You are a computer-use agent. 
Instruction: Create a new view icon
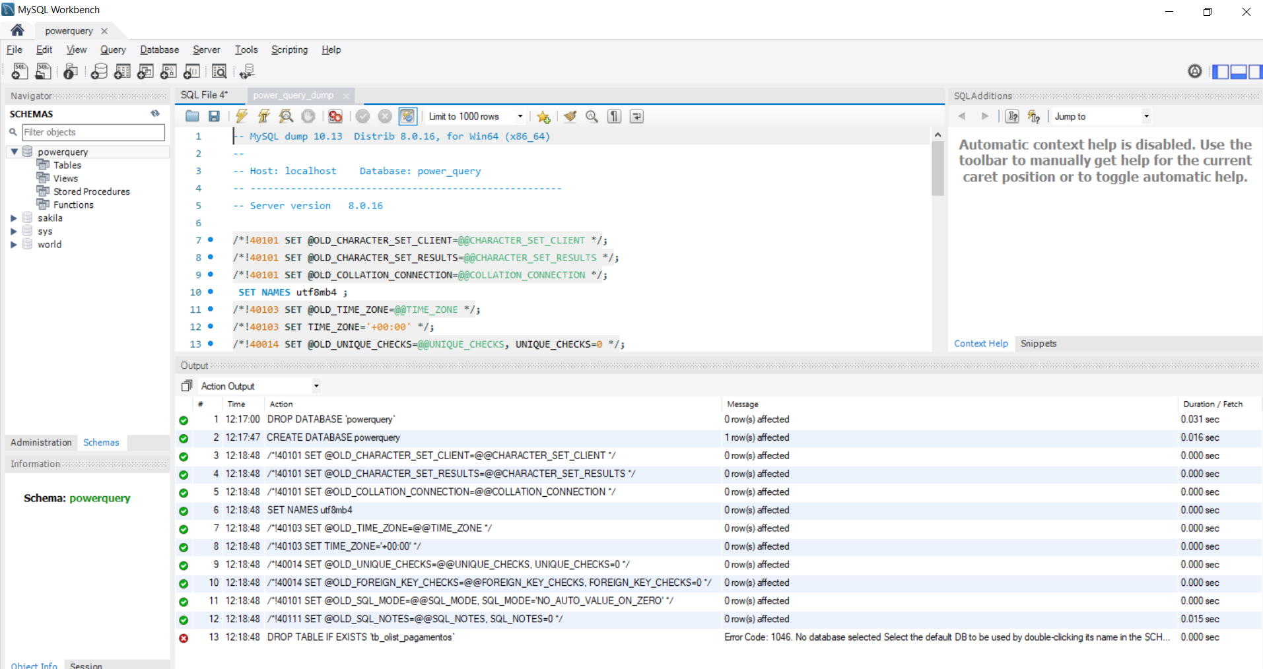(x=145, y=71)
